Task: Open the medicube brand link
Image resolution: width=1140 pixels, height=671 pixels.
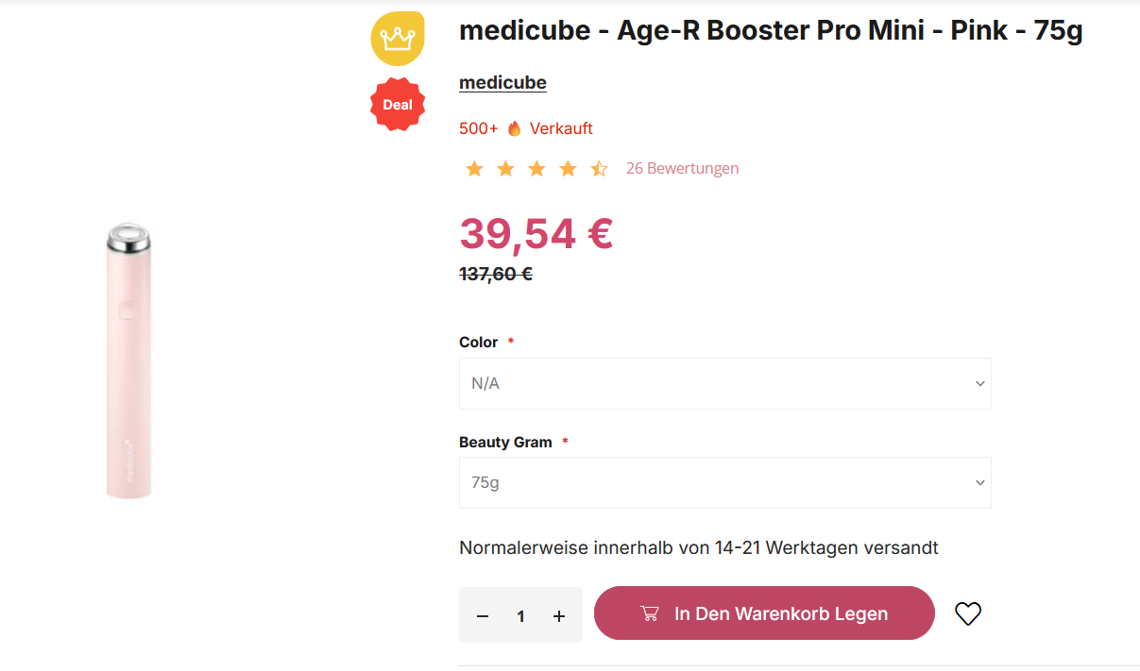Action: [502, 83]
